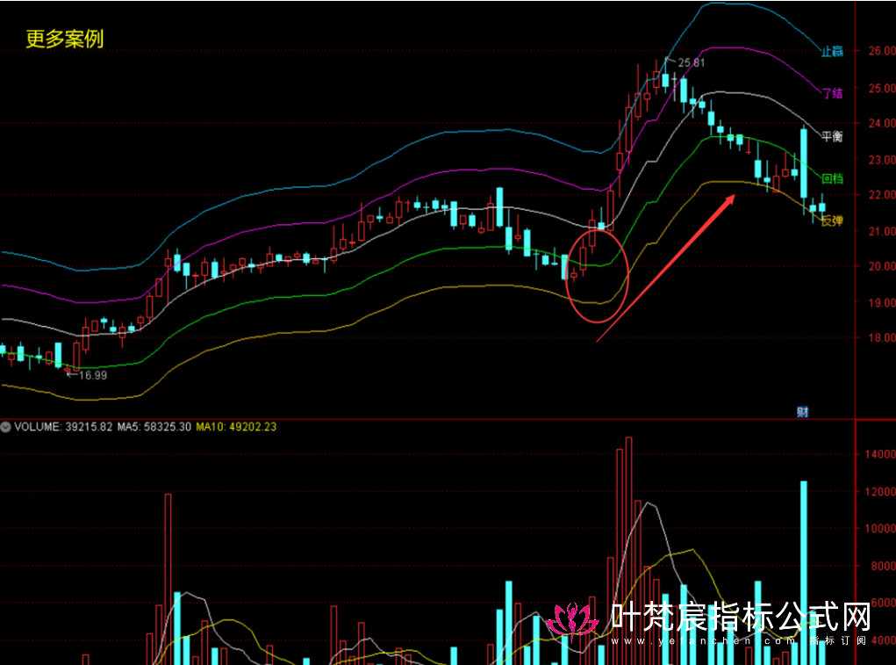Expand the VOLUME indicator dropdown icon
Viewport: 896px width, 665px height.
[6, 427]
